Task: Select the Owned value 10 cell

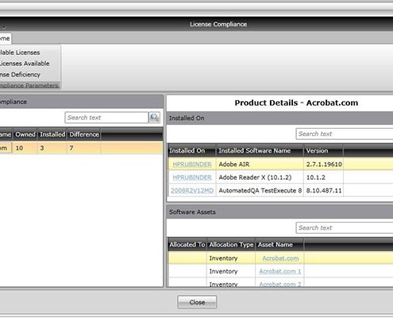Action: click(25, 148)
